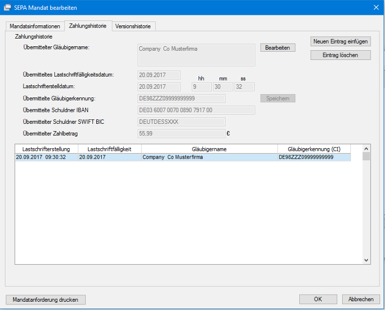
Task: Click the Lastschrifterstelldatum date field
Action: tap(159, 86)
